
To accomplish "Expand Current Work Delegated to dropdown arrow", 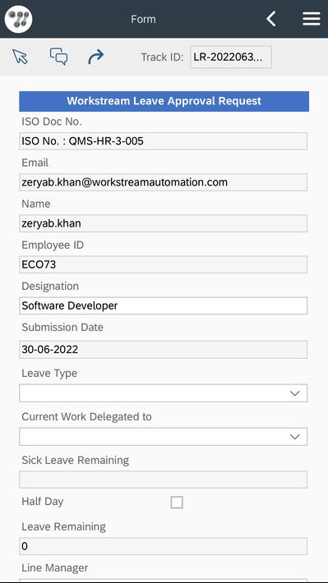I will click(294, 437).
